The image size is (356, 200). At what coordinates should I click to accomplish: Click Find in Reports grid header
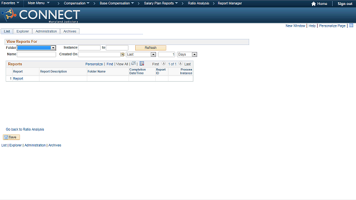pyautogui.click(x=110, y=64)
